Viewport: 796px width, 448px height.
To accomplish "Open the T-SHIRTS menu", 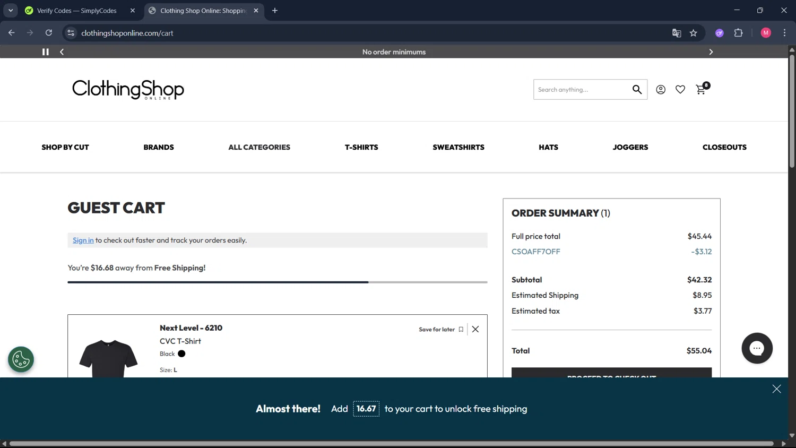I will pos(361,147).
